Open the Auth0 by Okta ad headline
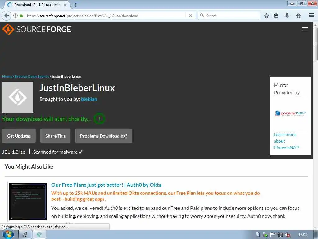This screenshot has height=239, width=318. pyautogui.click(x=107, y=185)
